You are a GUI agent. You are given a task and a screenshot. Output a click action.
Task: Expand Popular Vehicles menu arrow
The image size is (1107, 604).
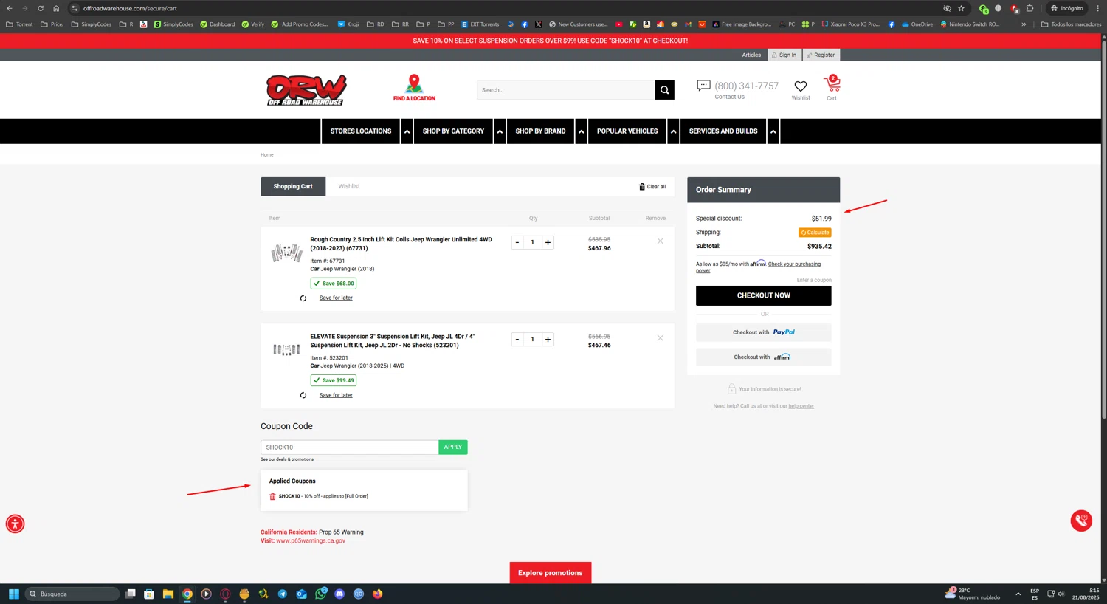(673, 131)
